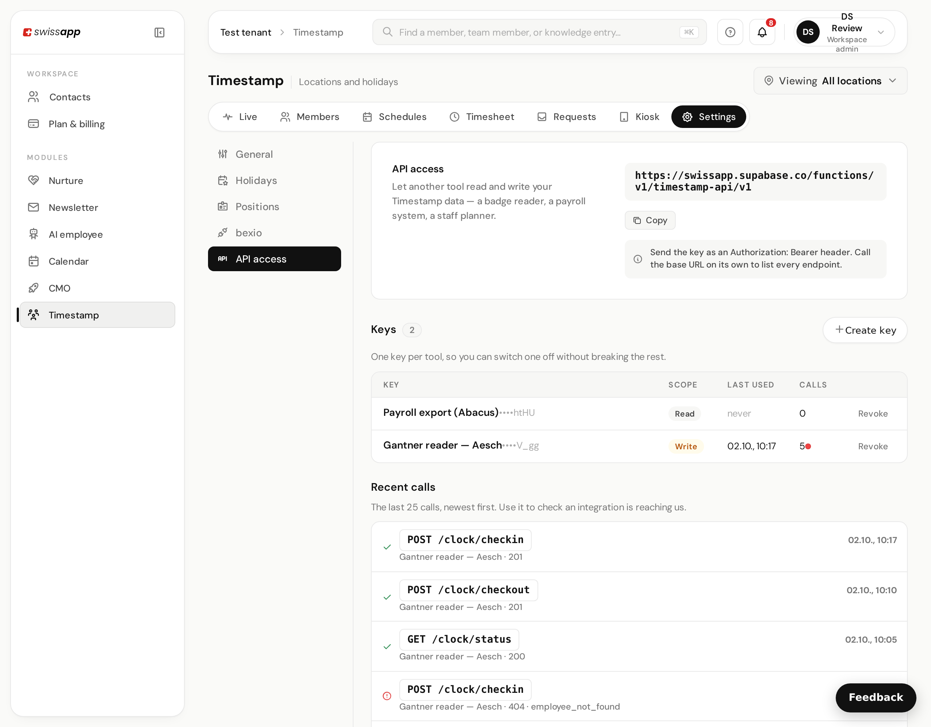Expand the Viewing All locations dropdown

tap(830, 81)
